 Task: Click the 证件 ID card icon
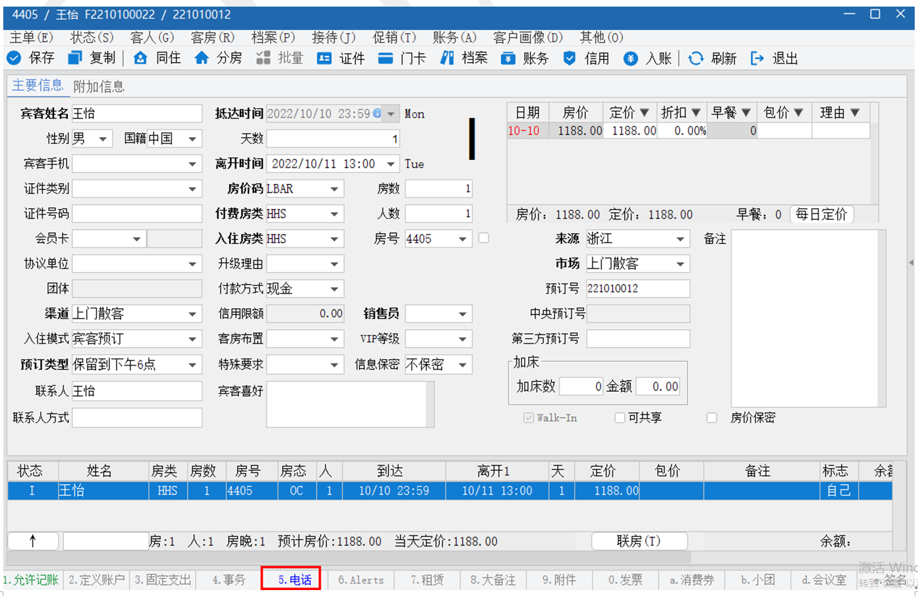point(324,58)
